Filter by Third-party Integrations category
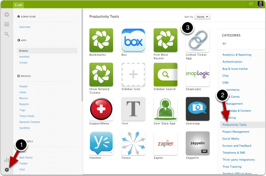Viewport: 266px width, 176px height. pyautogui.click(x=239, y=160)
